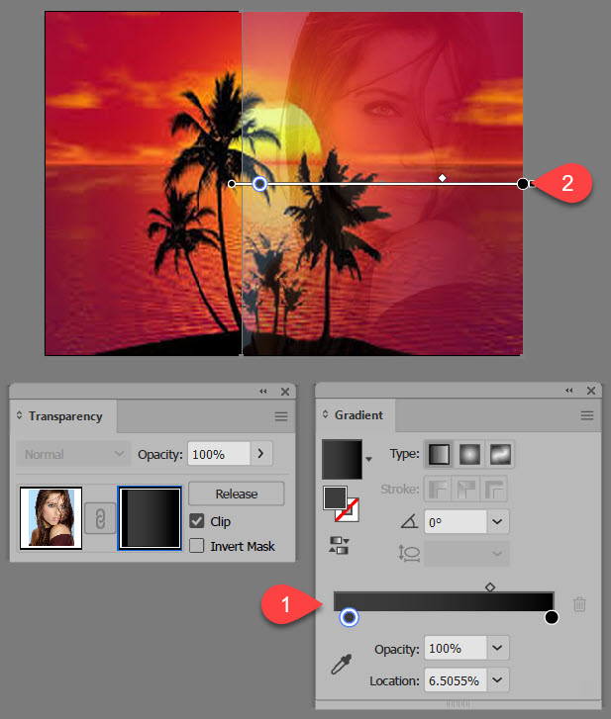Viewport: 611px width, 719px height.
Task: Open the aspect ratio dropdown
Action: 498,554
